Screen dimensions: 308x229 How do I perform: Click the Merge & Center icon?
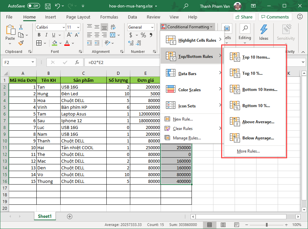pyautogui.click(x=112, y=35)
